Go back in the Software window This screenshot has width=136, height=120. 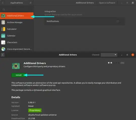point(3,55)
